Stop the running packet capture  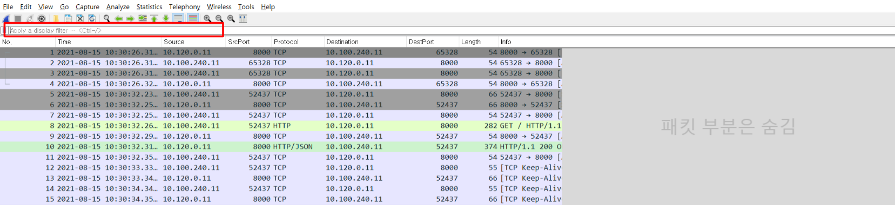pyautogui.click(x=18, y=18)
